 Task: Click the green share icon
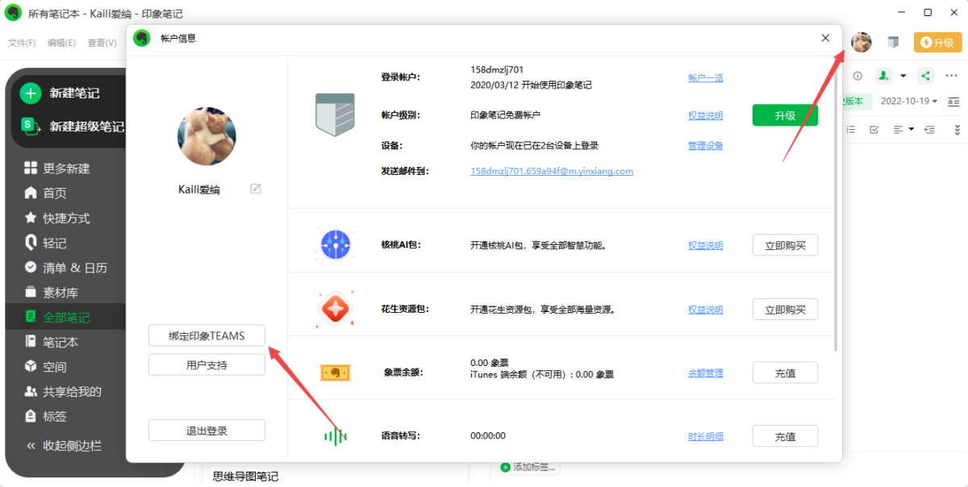925,76
